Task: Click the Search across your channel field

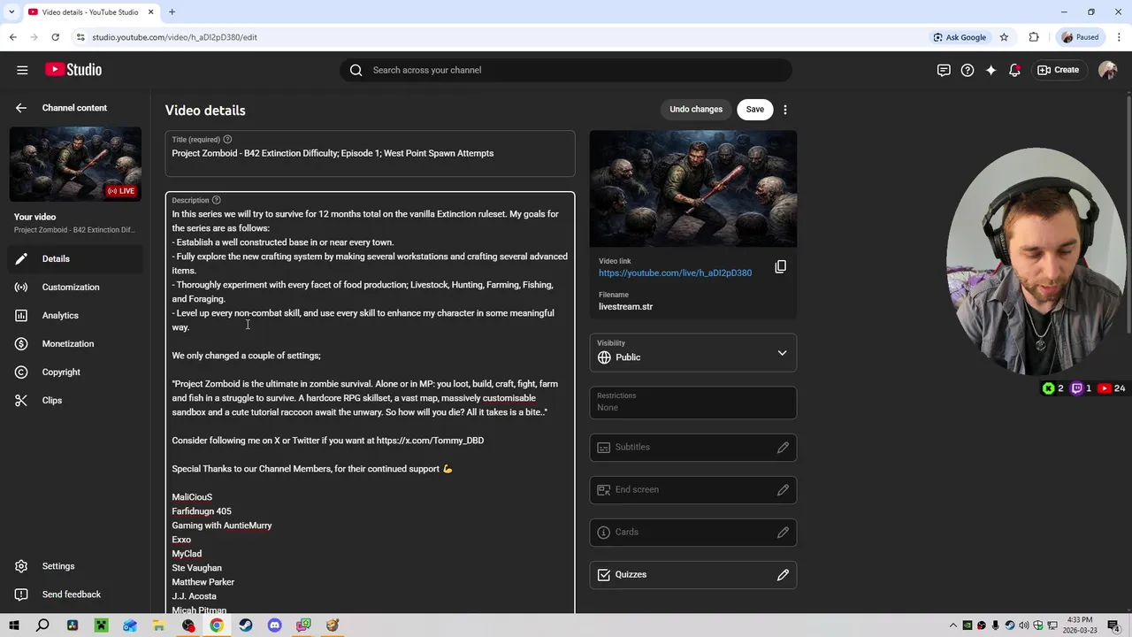Action: coord(566,70)
